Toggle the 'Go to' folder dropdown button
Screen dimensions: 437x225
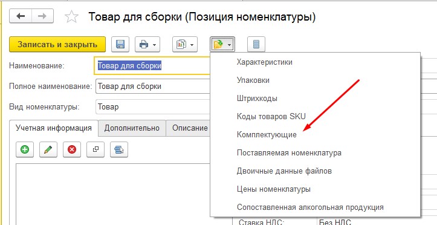[222, 44]
